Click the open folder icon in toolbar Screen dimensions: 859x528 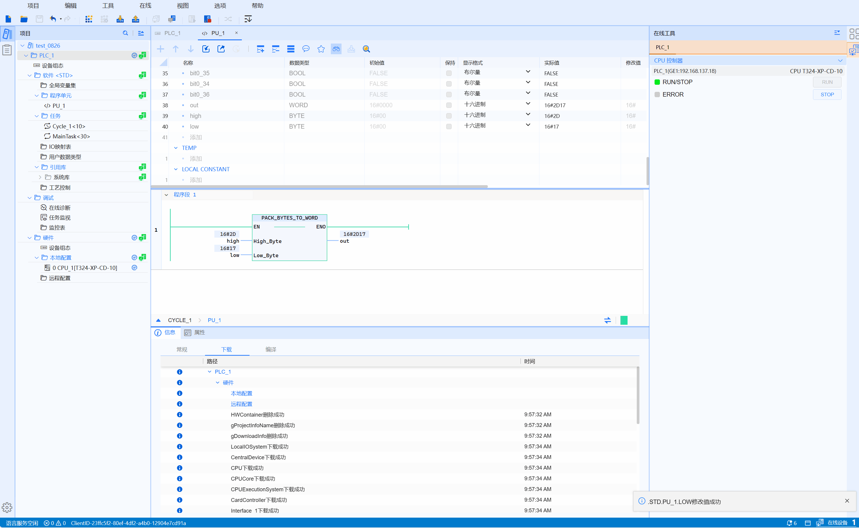(x=24, y=19)
